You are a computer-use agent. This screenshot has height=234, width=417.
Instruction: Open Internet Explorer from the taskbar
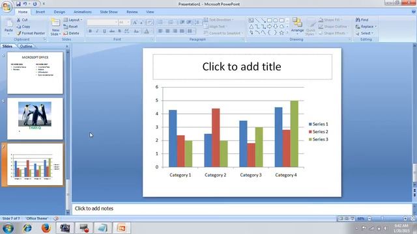[x=27, y=228]
